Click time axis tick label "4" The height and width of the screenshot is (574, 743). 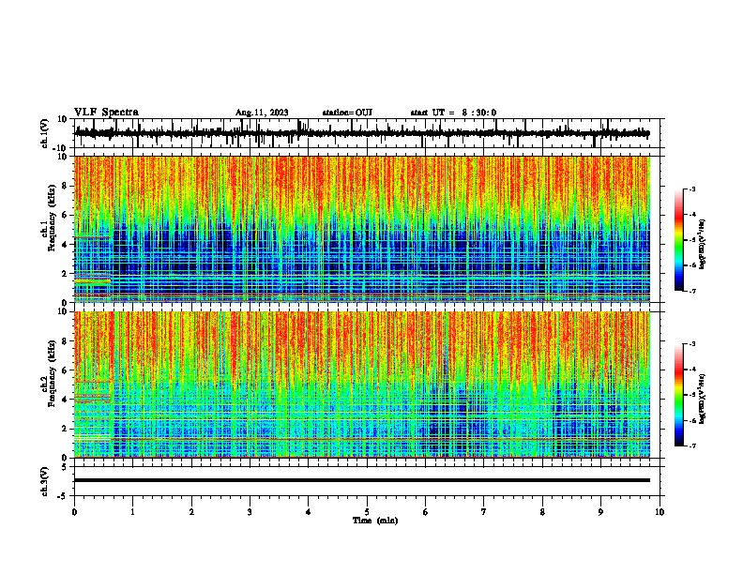pyautogui.click(x=309, y=512)
